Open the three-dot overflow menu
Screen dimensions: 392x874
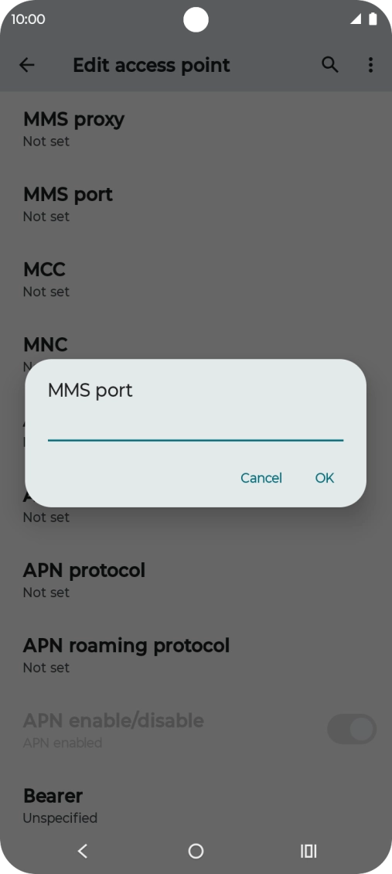[x=370, y=65]
